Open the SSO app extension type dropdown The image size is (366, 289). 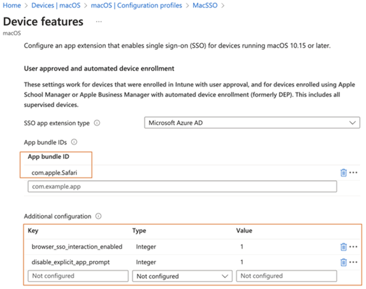(x=252, y=122)
